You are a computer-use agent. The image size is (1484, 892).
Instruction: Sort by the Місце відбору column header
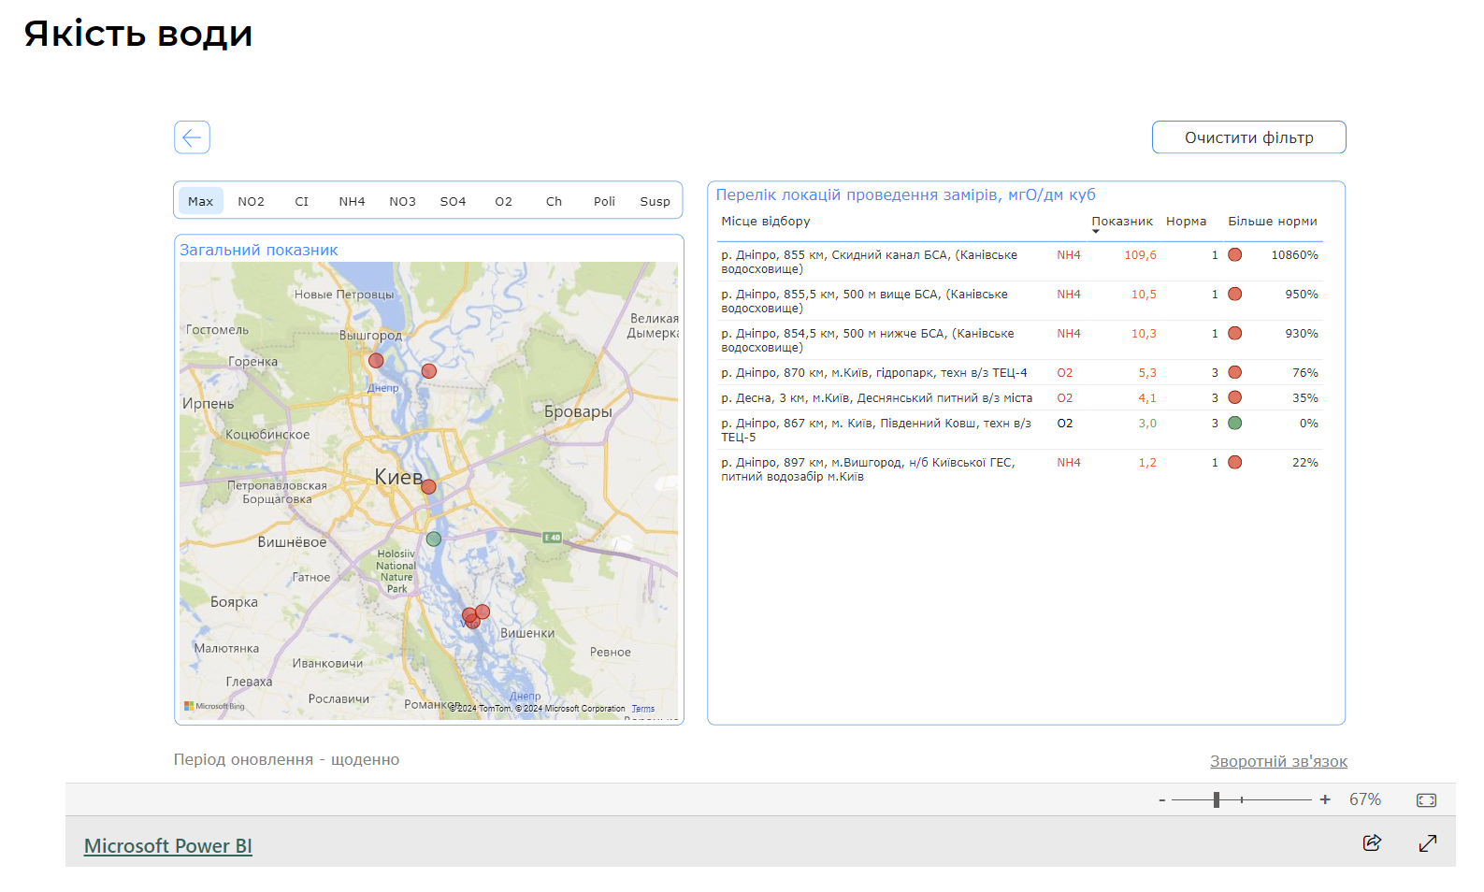coord(765,222)
